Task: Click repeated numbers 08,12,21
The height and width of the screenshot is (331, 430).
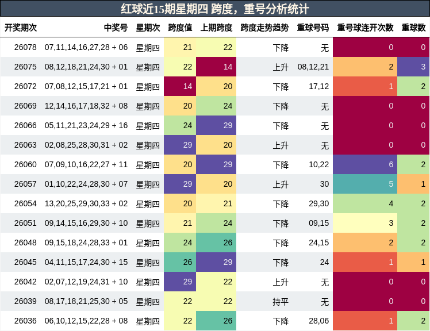Action: click(313, 67)
